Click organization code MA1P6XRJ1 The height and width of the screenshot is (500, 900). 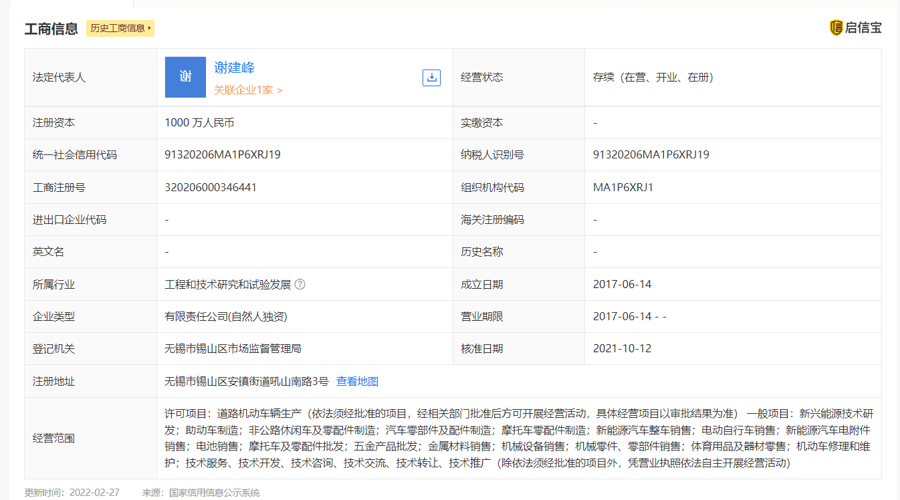pyautogui.click(x=623, y=187)
